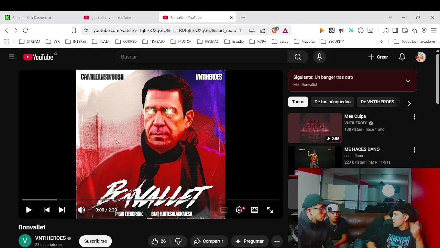Skip to the next video
This screenshot has width=440, height=248.
point(62,210)
